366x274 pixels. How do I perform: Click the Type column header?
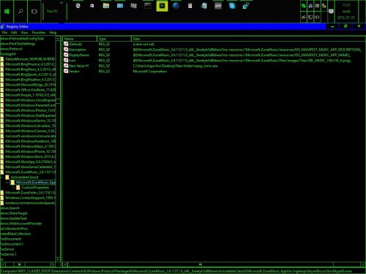pyautogui.click(x=114, y=39)
